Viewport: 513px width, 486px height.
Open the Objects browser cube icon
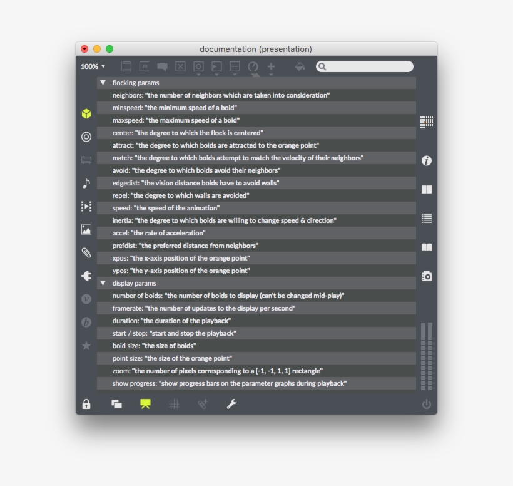click(x=86, y=113)
